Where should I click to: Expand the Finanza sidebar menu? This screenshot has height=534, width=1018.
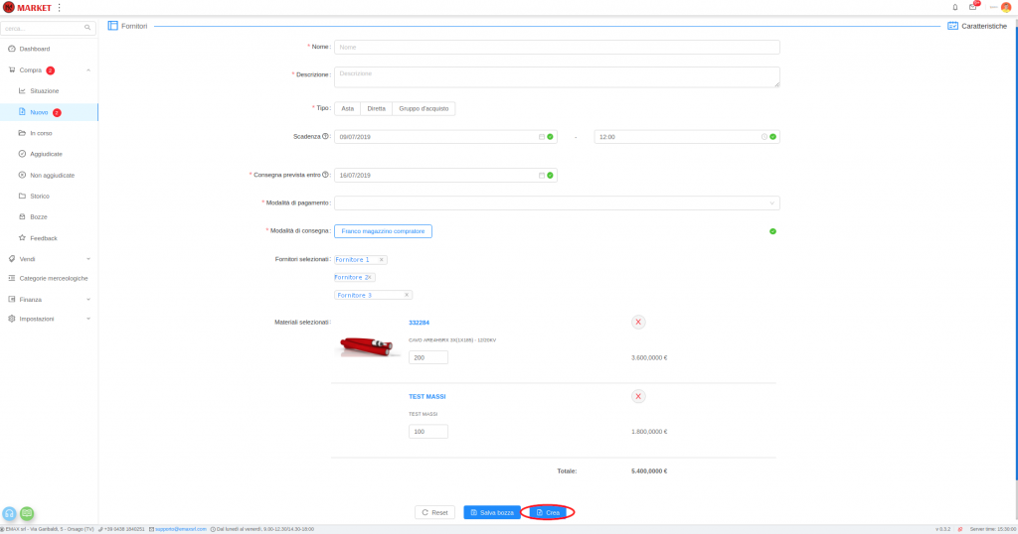[x=49, y=299]
